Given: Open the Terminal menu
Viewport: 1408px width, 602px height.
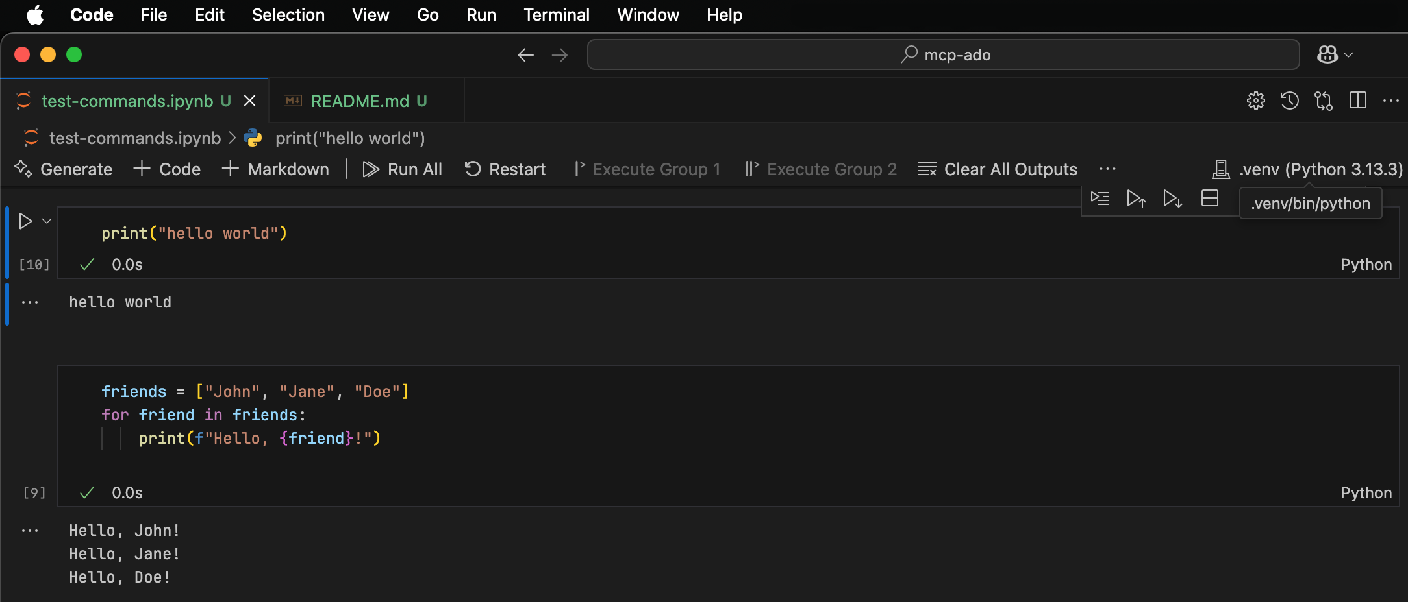Looking at the screenshot, I should (556, 15).
